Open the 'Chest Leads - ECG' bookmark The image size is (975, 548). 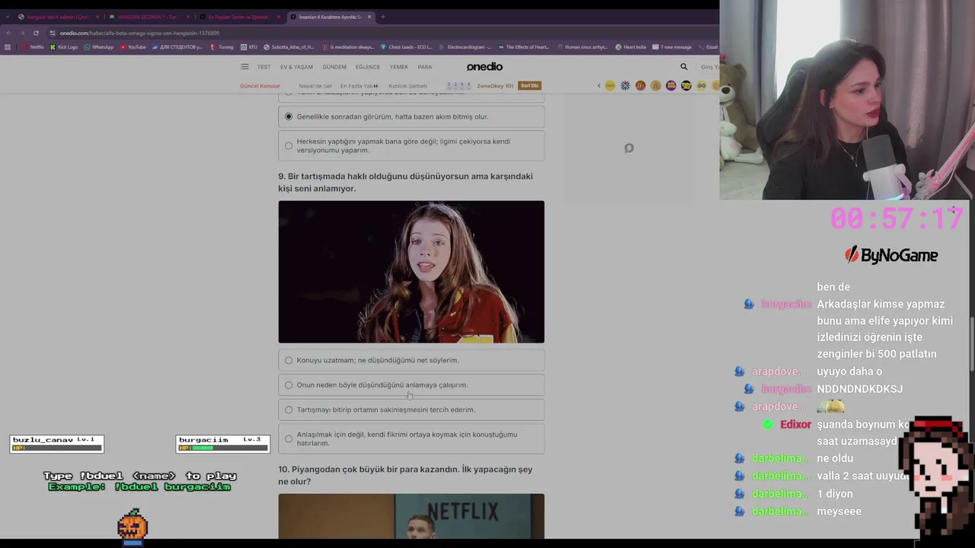tap(407, 47)
